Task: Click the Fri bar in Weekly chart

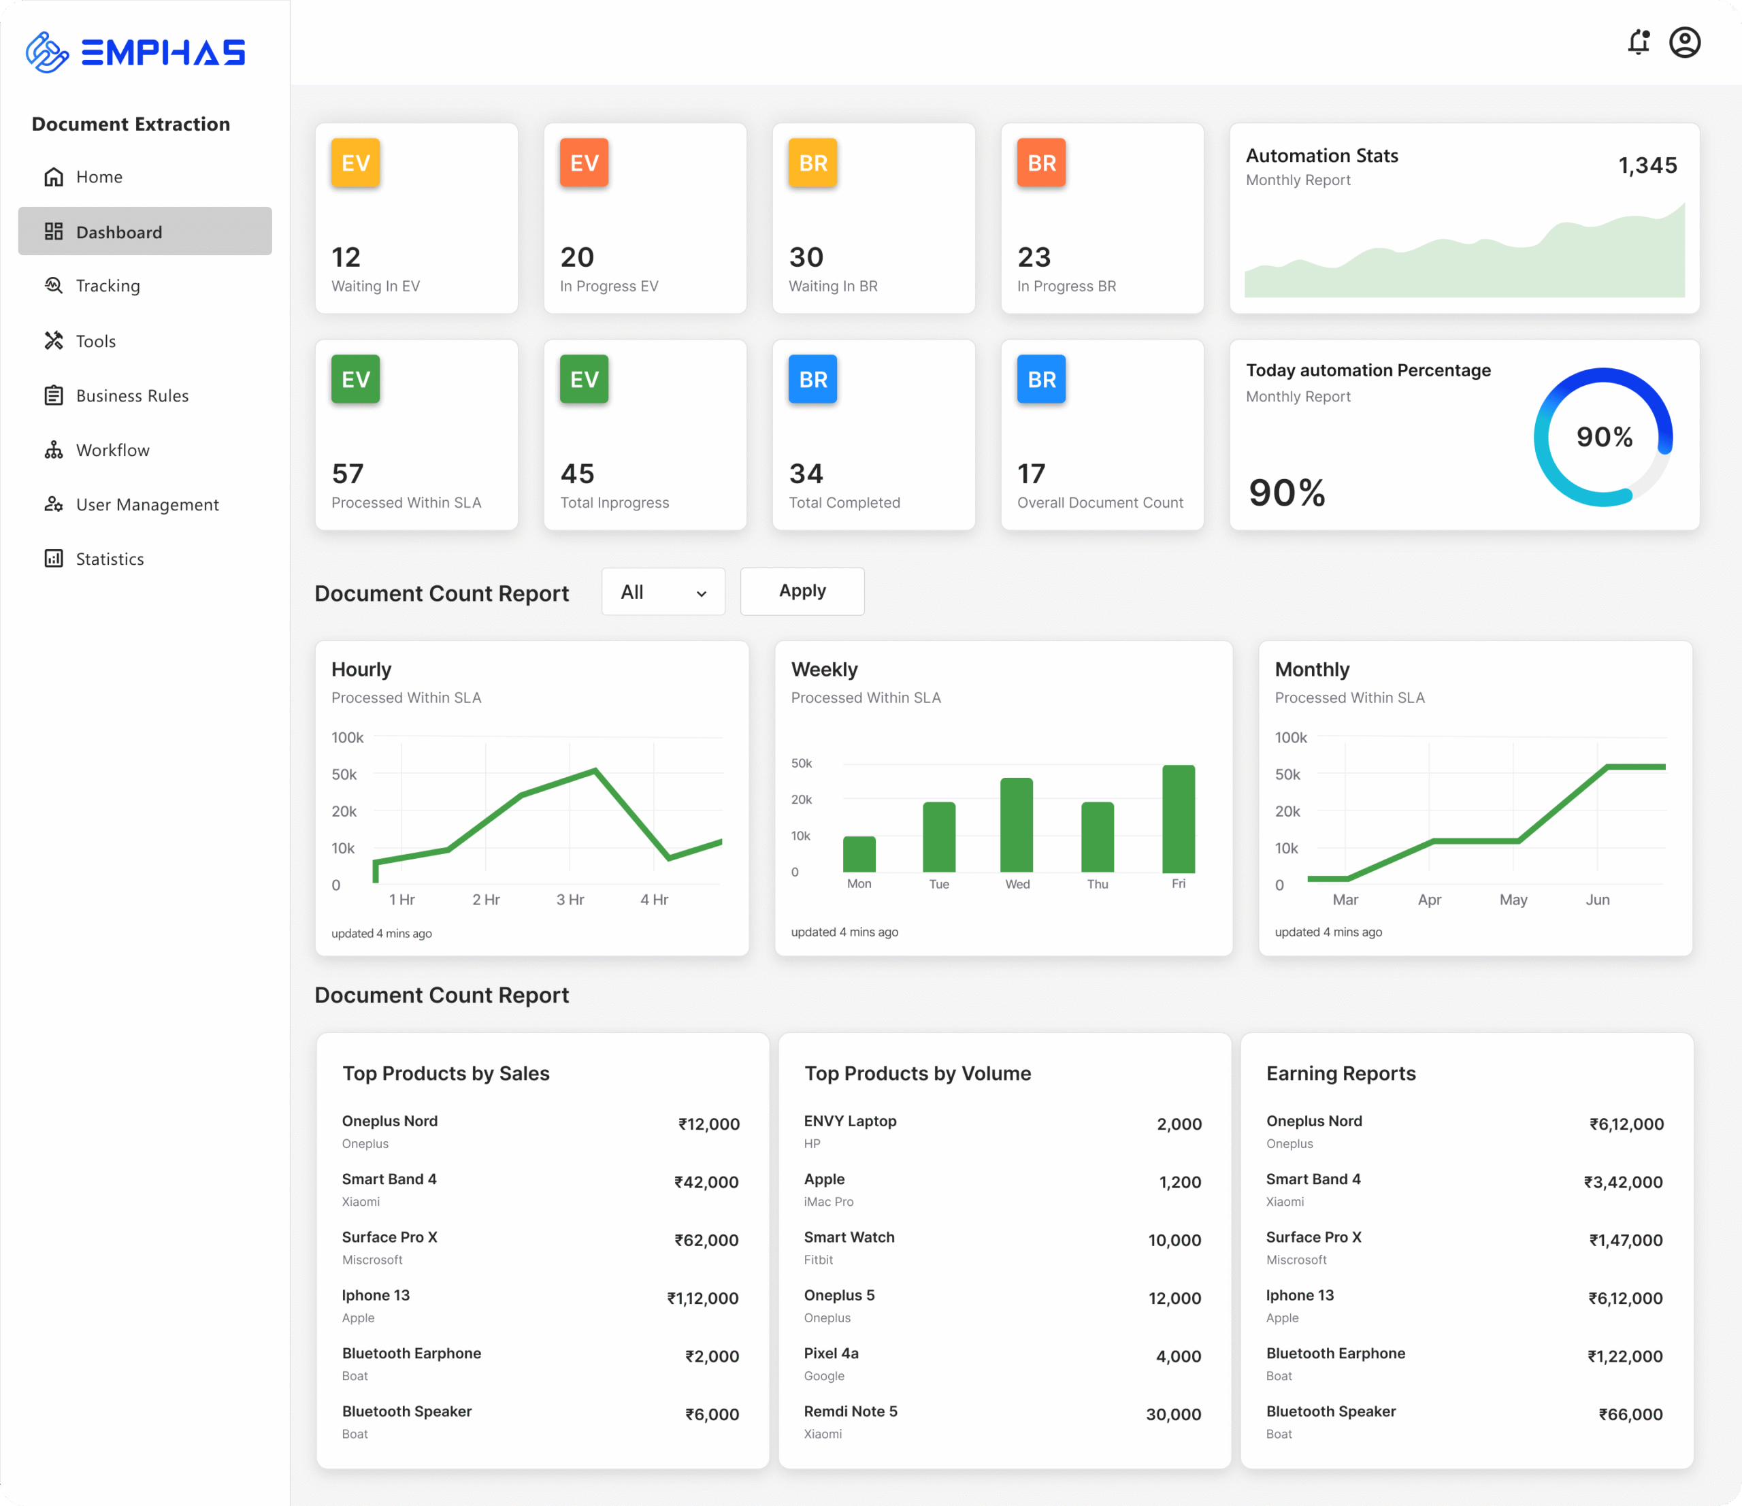Action: pyautogui.click(x=1179, y=819)
